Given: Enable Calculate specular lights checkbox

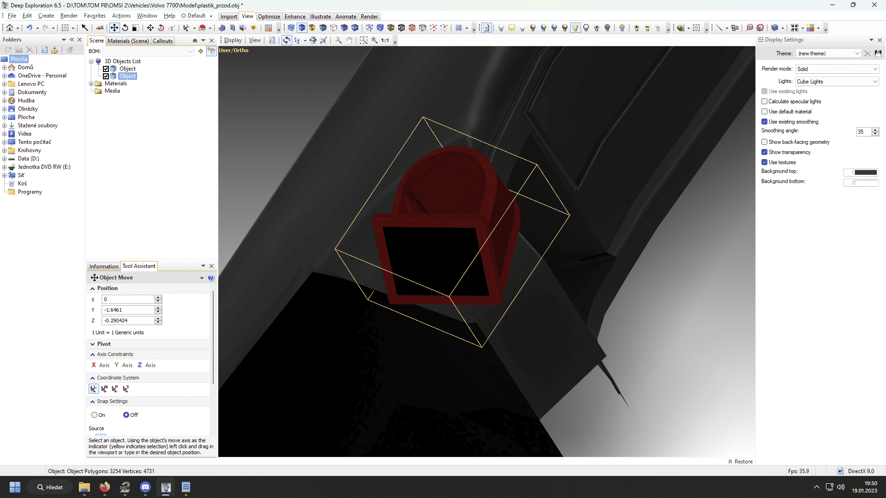Looking at the screenshot, I should pyautogui.click(x=764, y=101).
